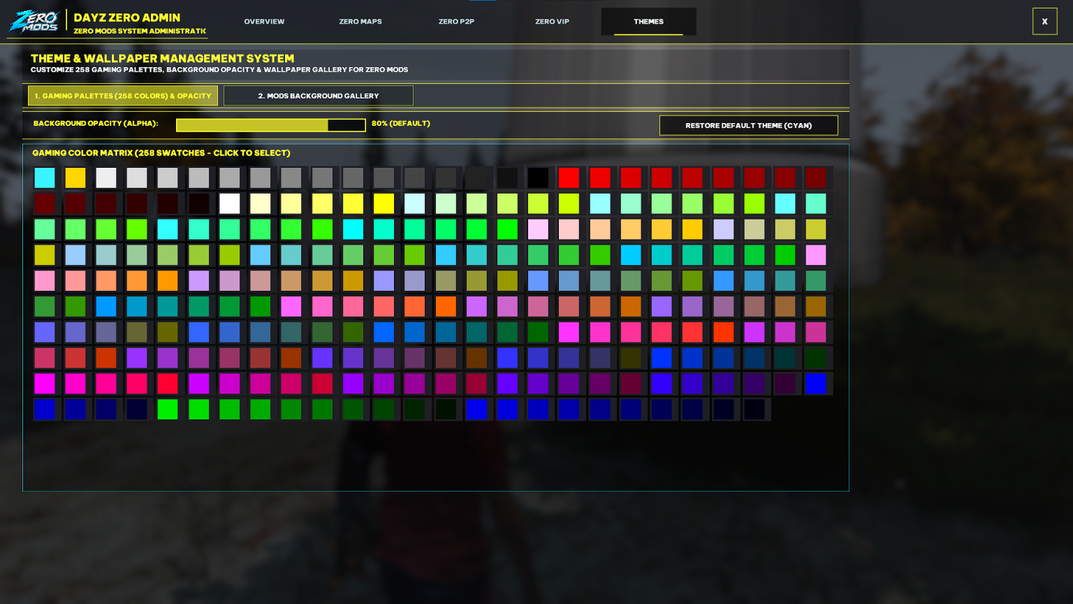Select the pure white swatch in second row
The height and width of the screenshot is (604, 1073).
229,203
